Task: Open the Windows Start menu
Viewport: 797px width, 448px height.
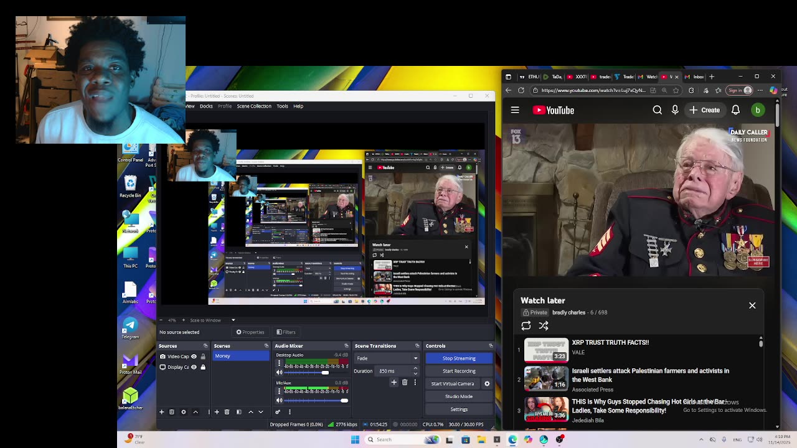Action: (x=355, y=440)
